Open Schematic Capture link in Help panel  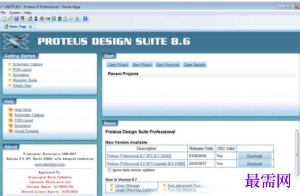(x=29, y=115)
